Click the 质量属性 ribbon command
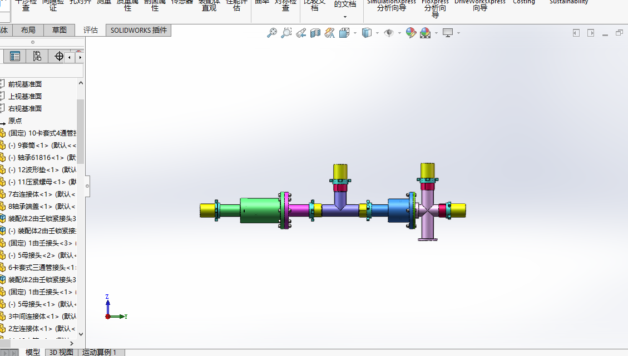 tap(128, 5)
